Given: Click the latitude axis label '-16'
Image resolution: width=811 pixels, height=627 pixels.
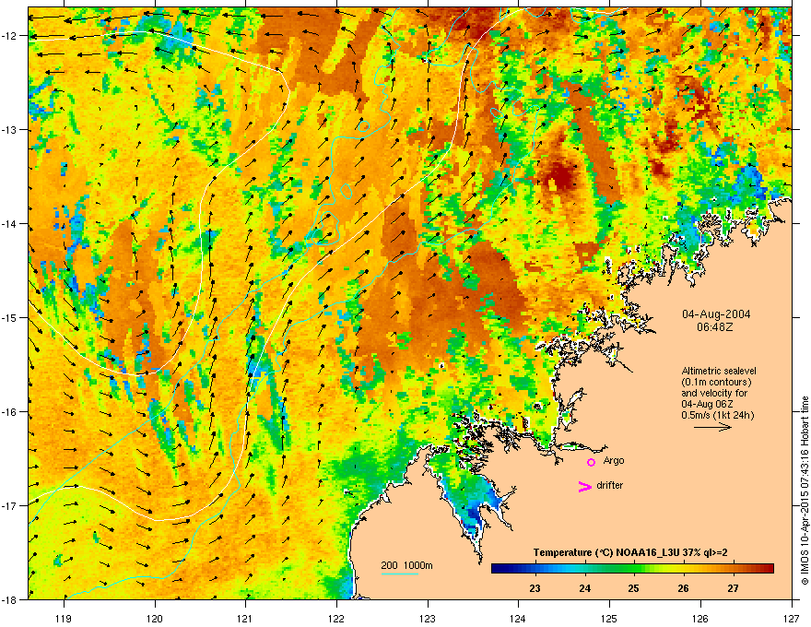Looking at the screenshot, I should coord(10,412).
